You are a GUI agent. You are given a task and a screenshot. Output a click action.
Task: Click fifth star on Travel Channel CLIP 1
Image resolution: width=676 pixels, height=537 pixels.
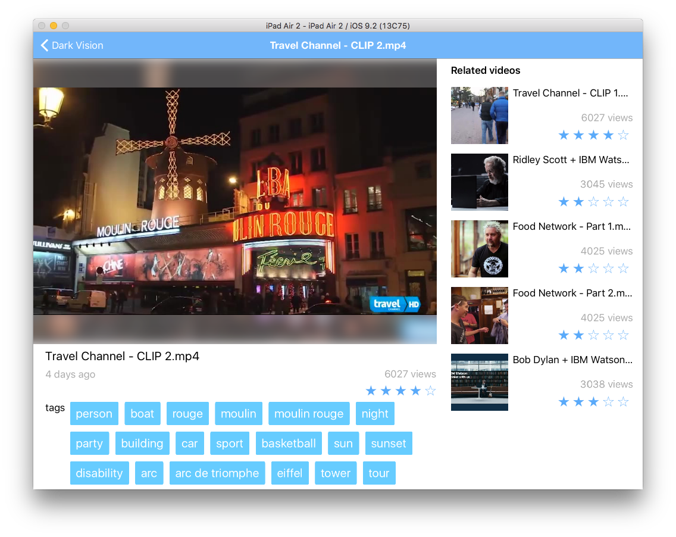623,135
